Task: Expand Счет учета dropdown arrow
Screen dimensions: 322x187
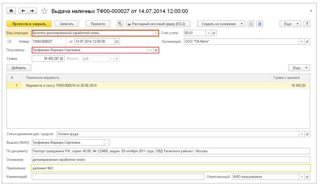Action: click(x=208, y=33)
